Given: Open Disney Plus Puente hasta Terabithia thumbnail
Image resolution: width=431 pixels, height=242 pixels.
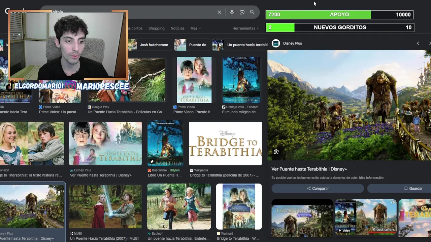Looking at the screenshot, I should pyautogui.click(x=105, y=143).
